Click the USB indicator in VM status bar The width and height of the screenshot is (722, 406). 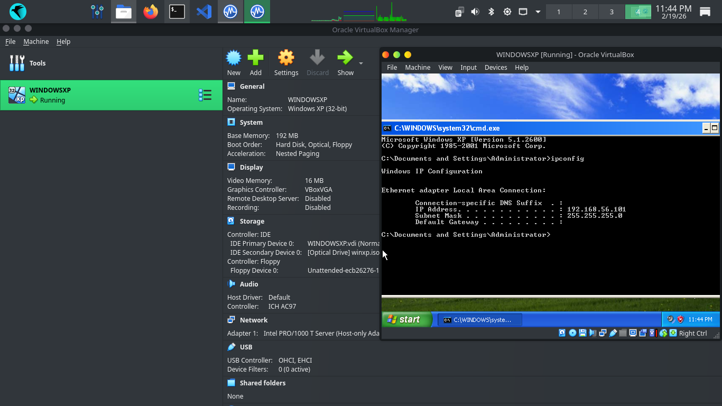pyautogui.click(x=613, y=333)
